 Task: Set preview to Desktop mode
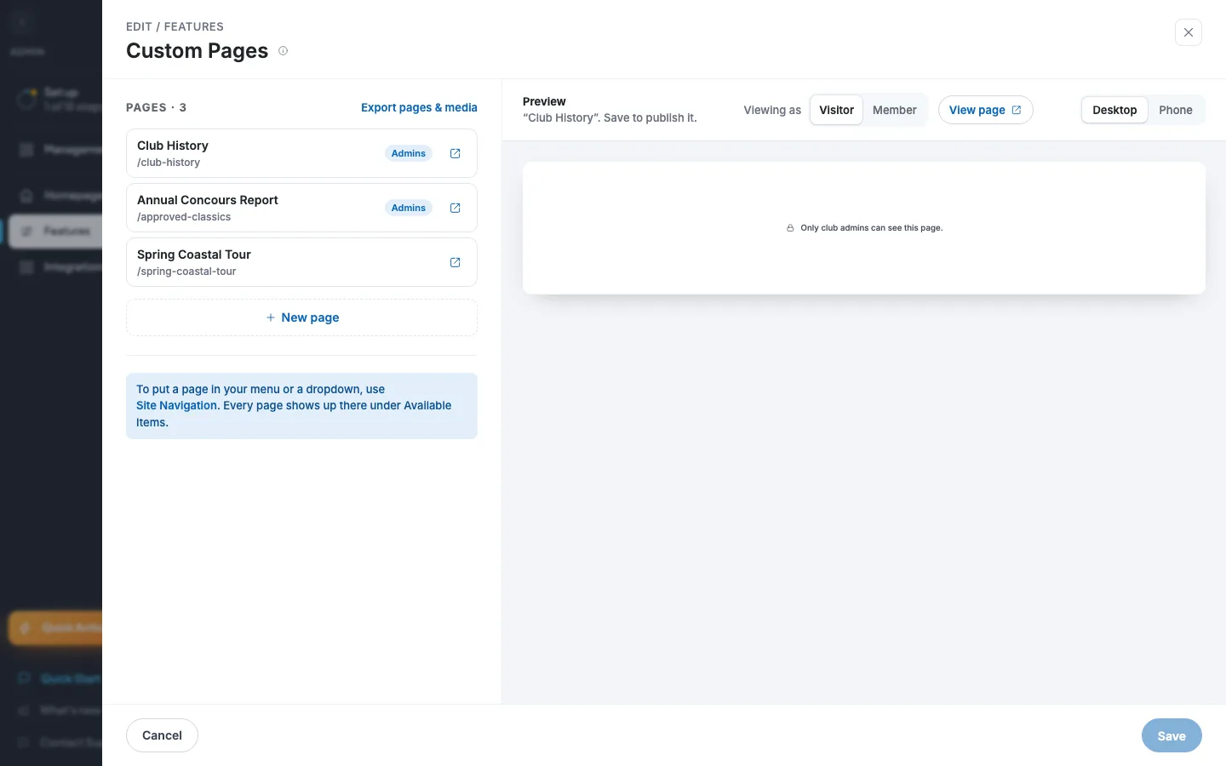pos(1114,110)
